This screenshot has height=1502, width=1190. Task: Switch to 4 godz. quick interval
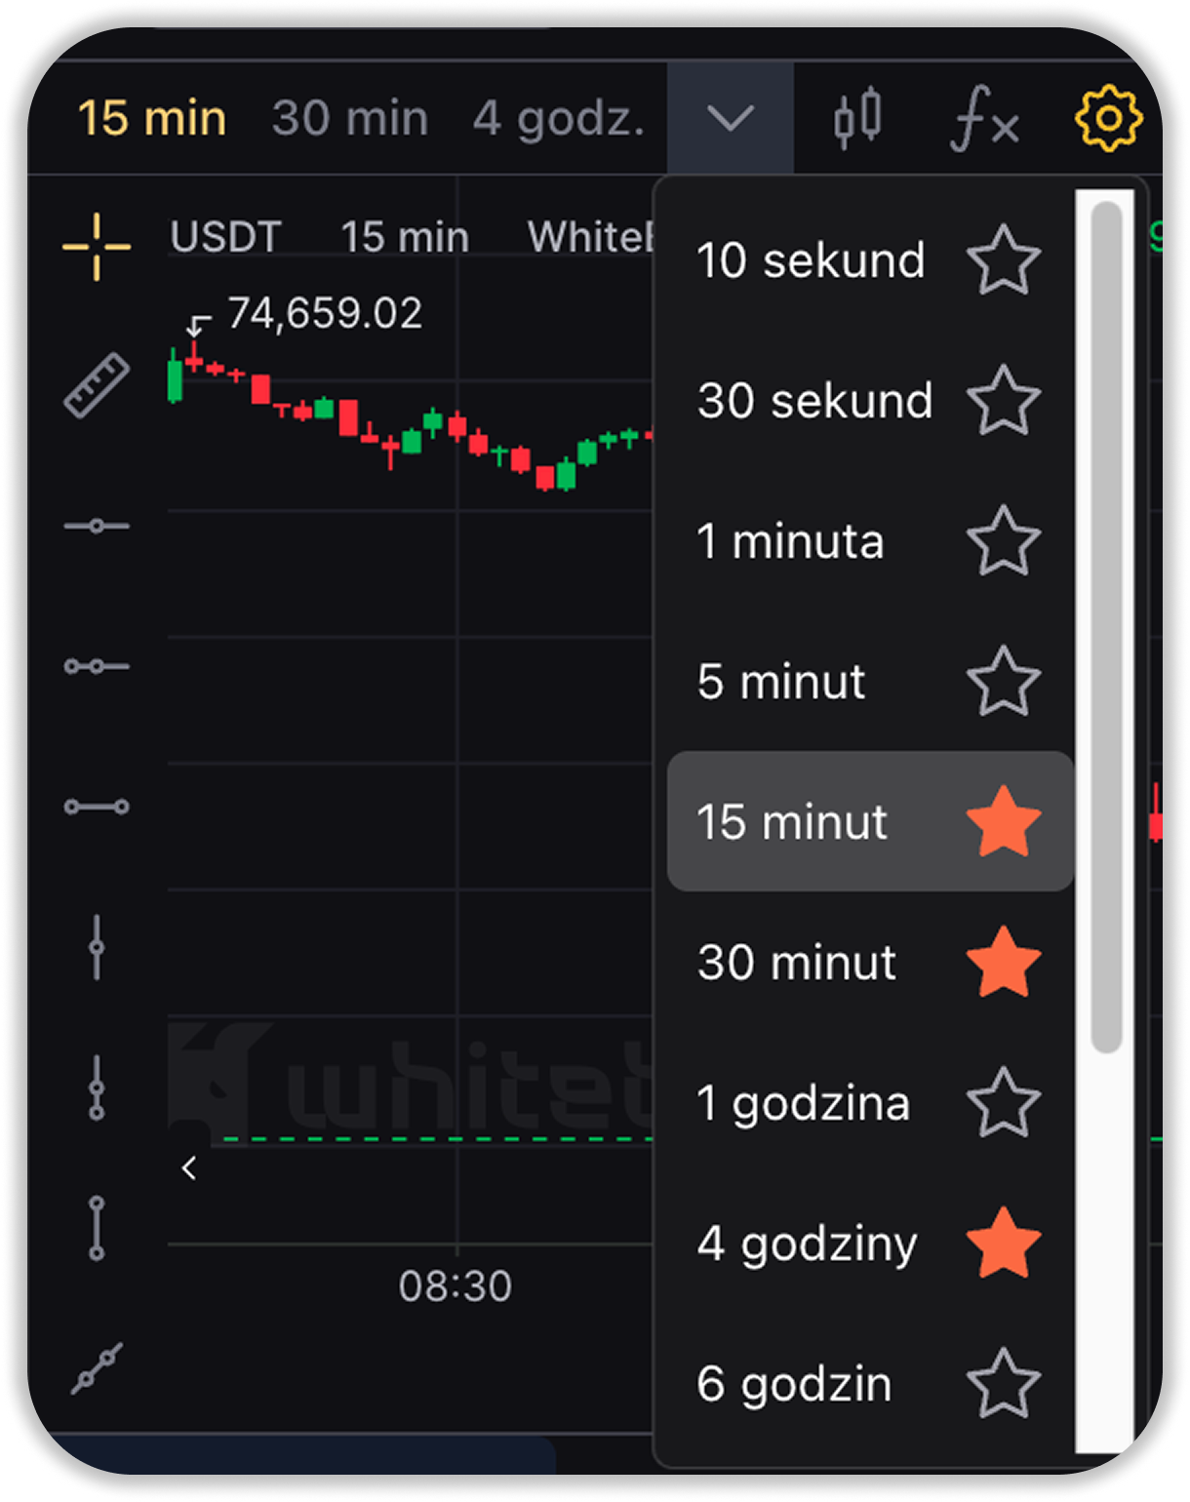[x=558, y=119]
